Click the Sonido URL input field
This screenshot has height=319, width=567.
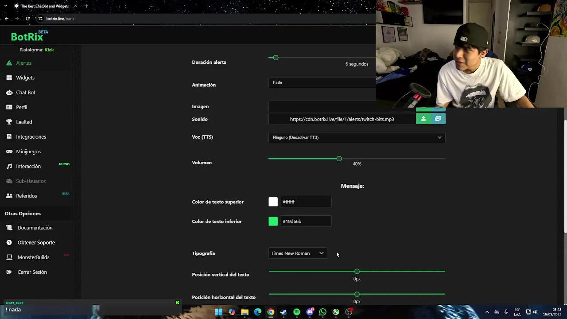click(342, 119)
